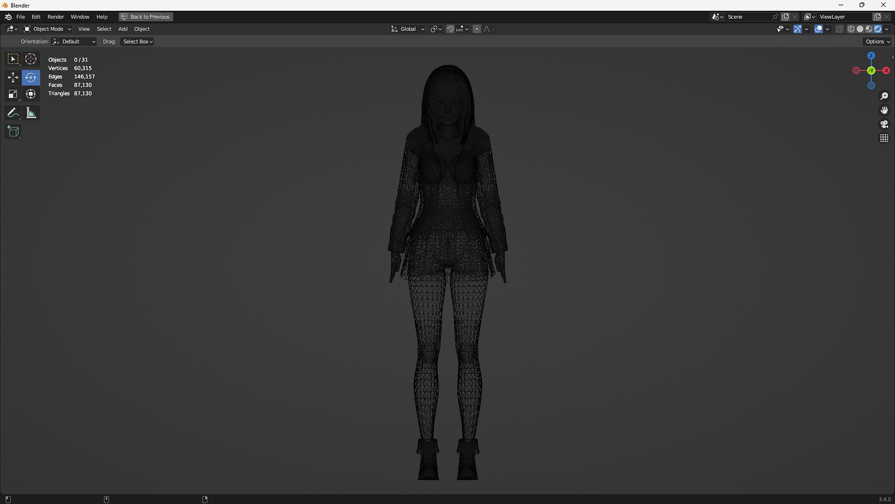The height and width of the screenshot is (504, 895).
Task: Open the gizmo options dropdown arrow
Action: click(806, 29)
